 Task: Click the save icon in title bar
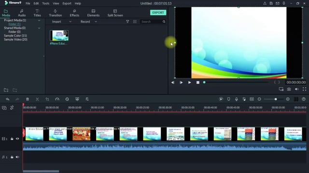(x=271, y=3)
